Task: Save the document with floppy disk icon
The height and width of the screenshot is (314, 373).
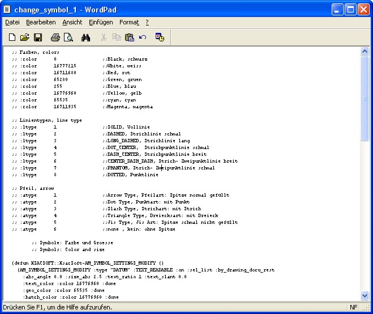Action: (x=37, y=37)
